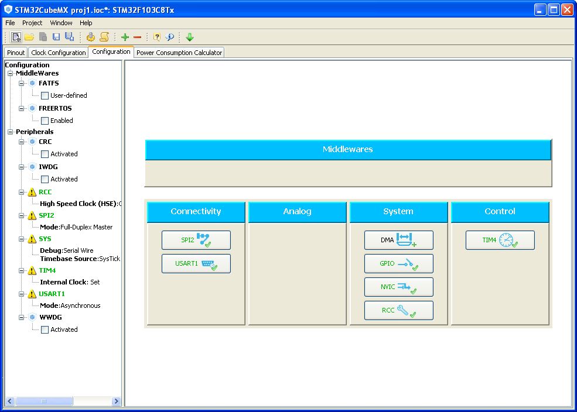Click the Save Project floppy icon
The height and width of the screenshot is (412, 577).
56,37
